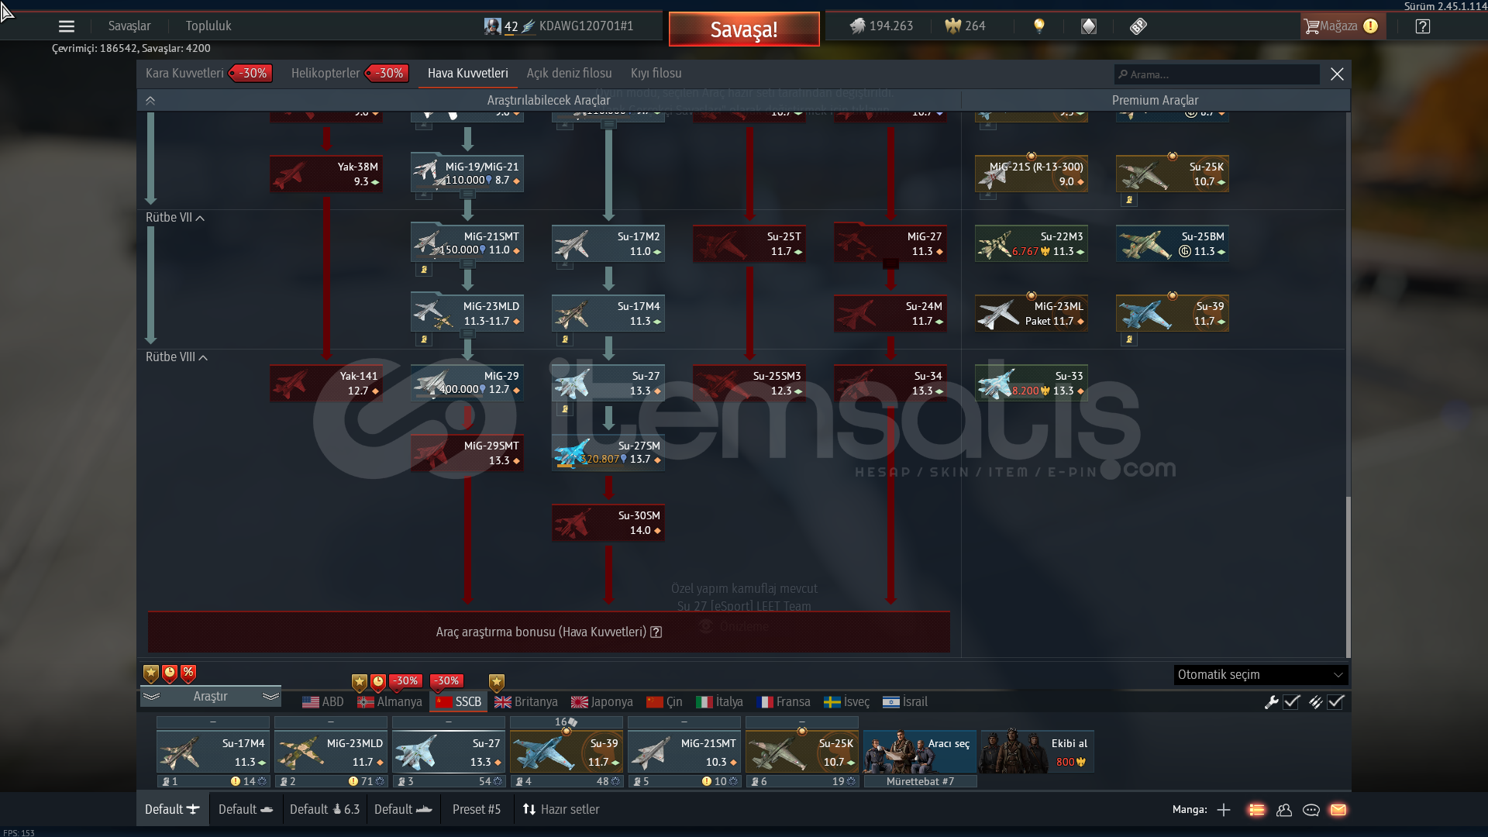Select the Su-33 premium aircraft

click(1032, 384)
